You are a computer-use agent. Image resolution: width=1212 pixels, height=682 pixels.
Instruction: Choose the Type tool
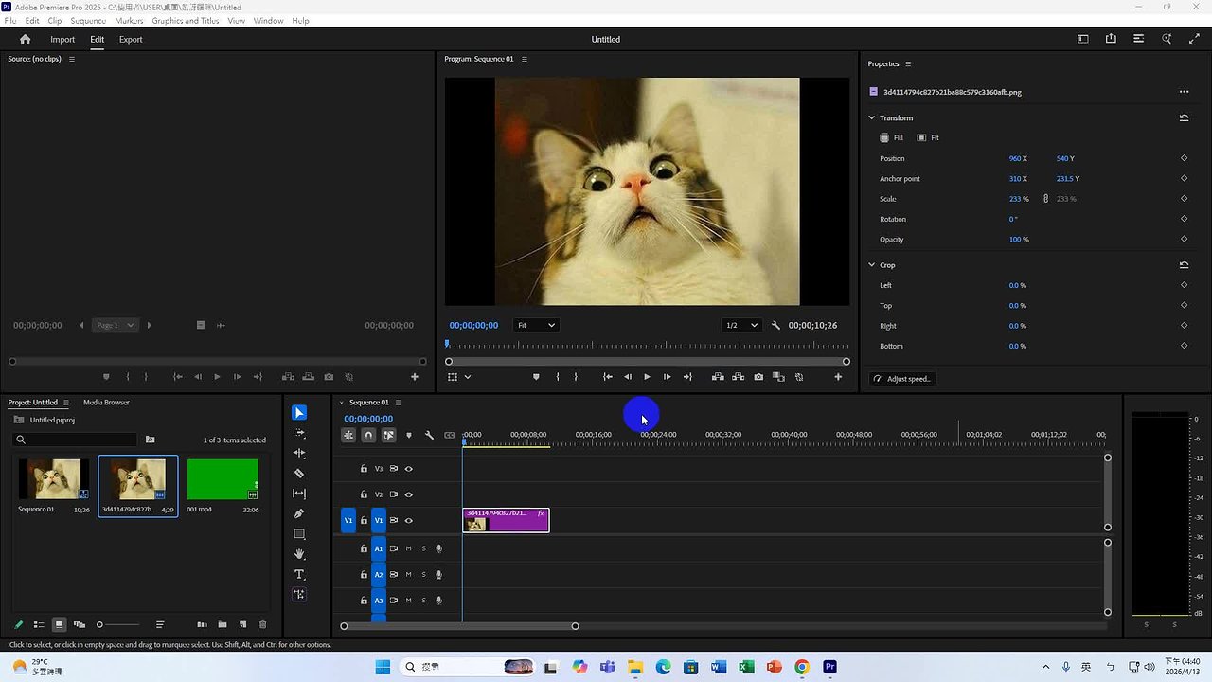pyautogui.click(x=299, y=574)
